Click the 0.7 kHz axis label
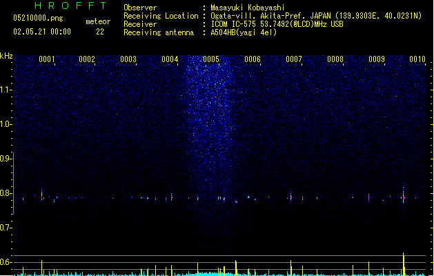 pyautogui.click(x=6, y=228)
